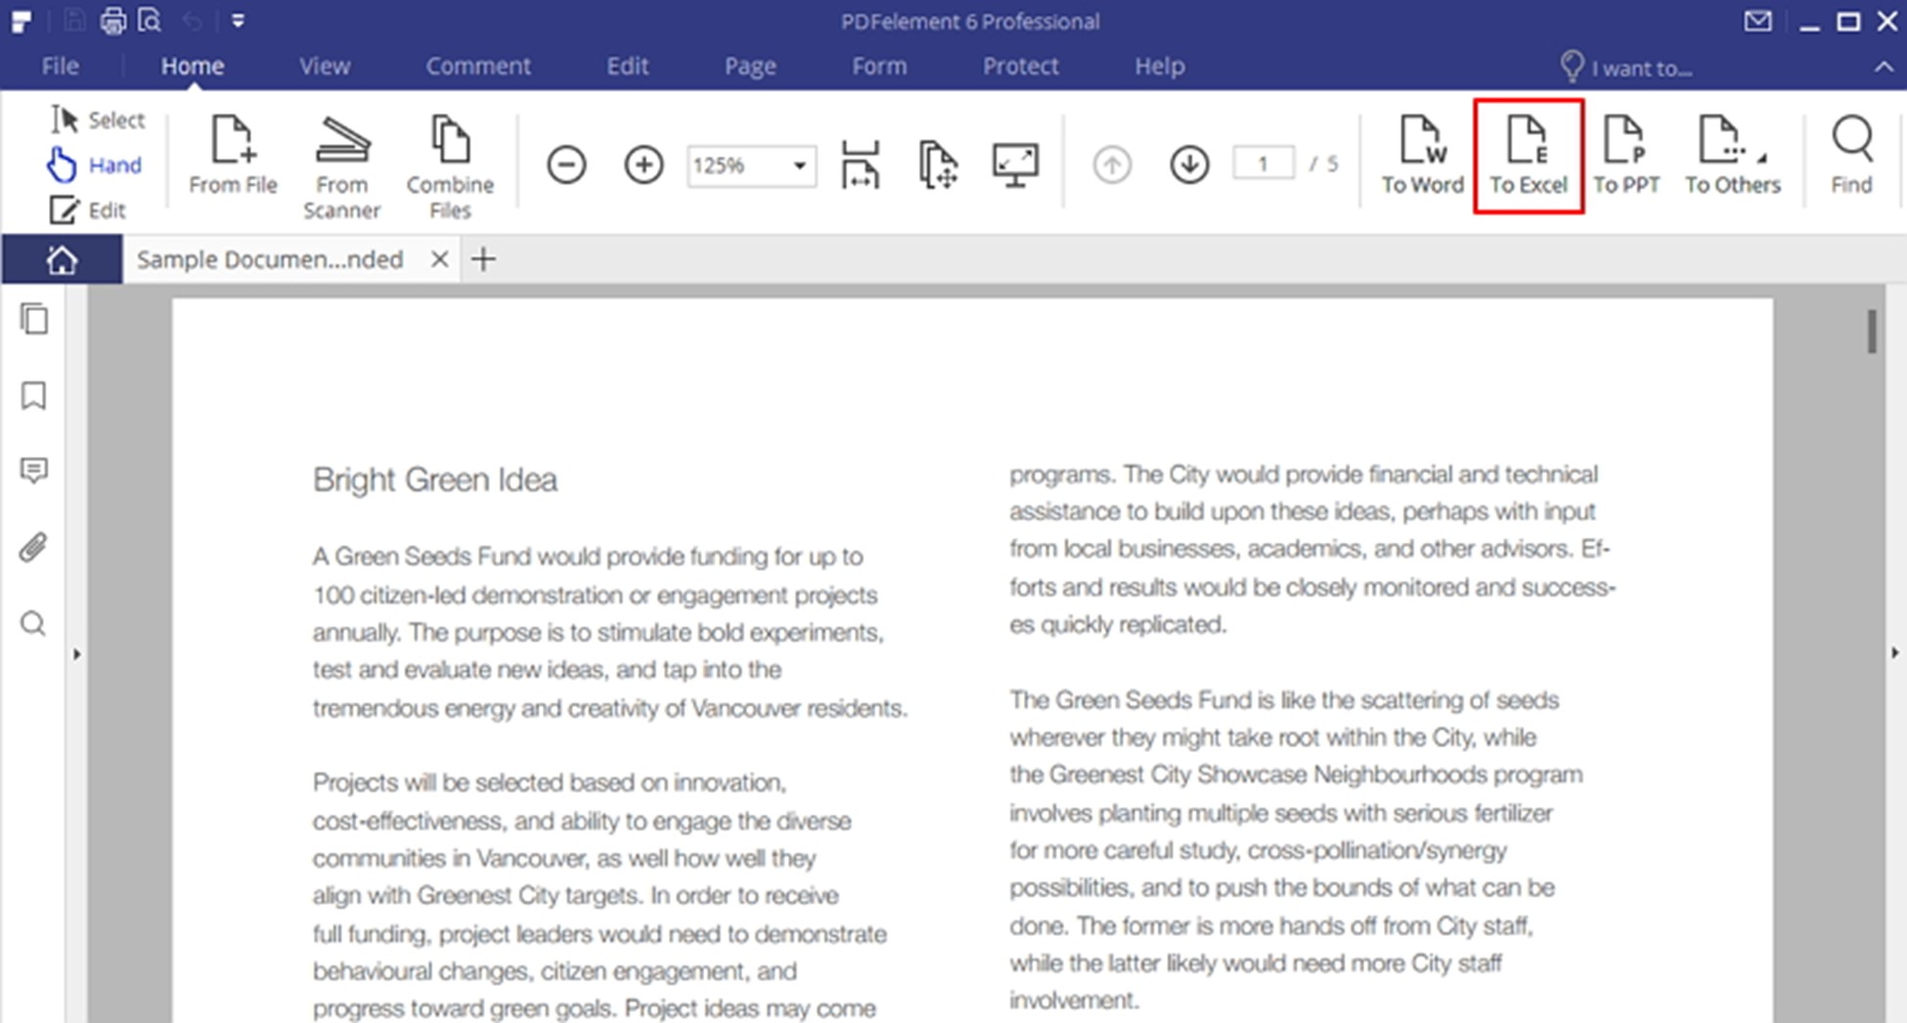1907x1023 pixels.
Task: Open the Form tab
Action: [879, 66]
